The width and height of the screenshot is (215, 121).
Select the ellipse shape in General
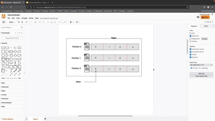click(x=19, y=48)
